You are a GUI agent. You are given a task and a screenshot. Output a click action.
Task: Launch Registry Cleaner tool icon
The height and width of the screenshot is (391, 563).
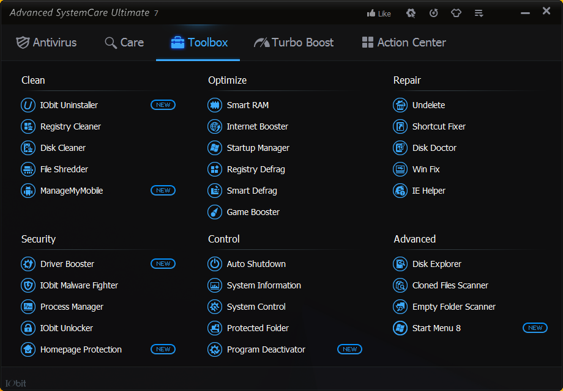(28, 126)
